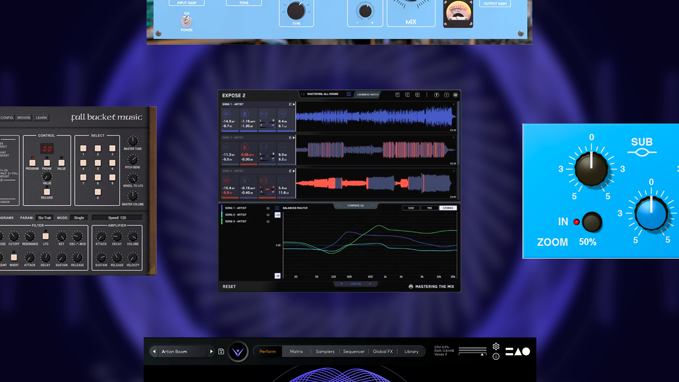Screen dimensions: 679x382
Task: Click Select keypad button 5
Action: pyautogui.click(x=98, y=163)
